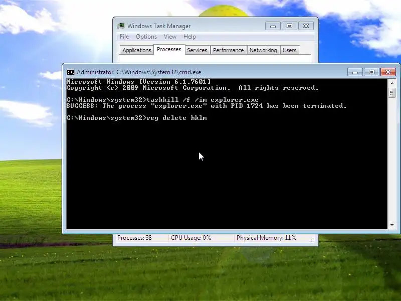Click the Administrator cmd.exe title text
Viewport: 401px width, 301px height.
[139, 72]
